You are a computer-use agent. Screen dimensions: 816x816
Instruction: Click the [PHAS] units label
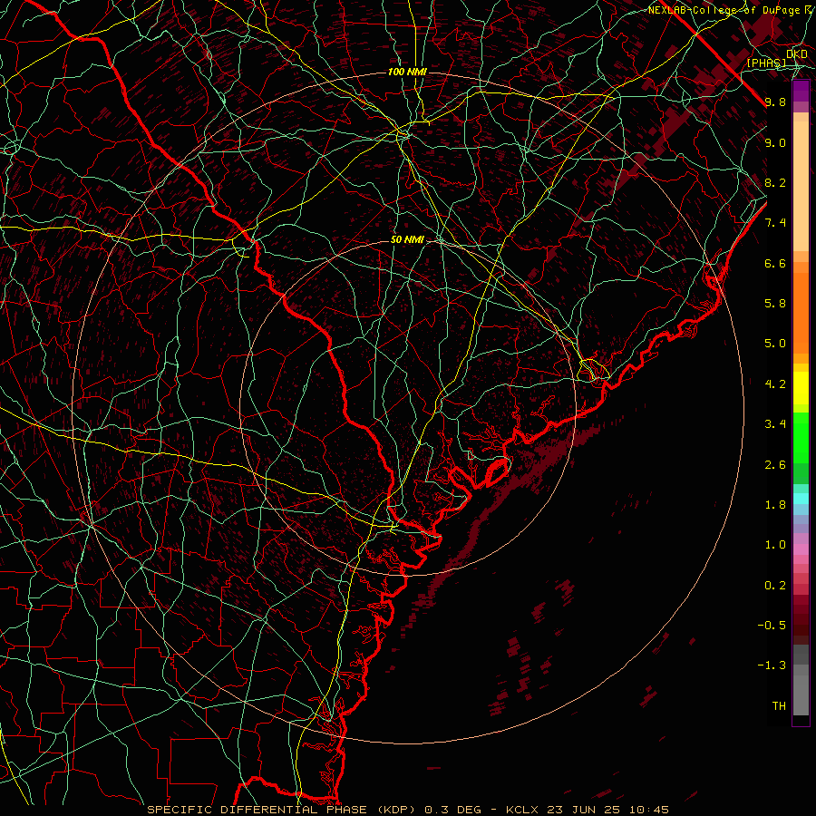[x=766, y=63]
